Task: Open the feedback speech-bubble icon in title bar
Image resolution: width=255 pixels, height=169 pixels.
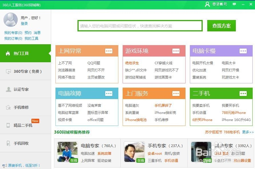Action: tap(234, 4)
